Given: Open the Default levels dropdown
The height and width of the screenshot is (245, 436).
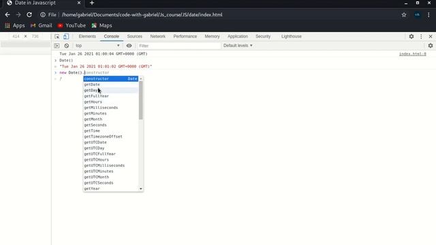Looking at the screenshot, I should click(238, 46).
